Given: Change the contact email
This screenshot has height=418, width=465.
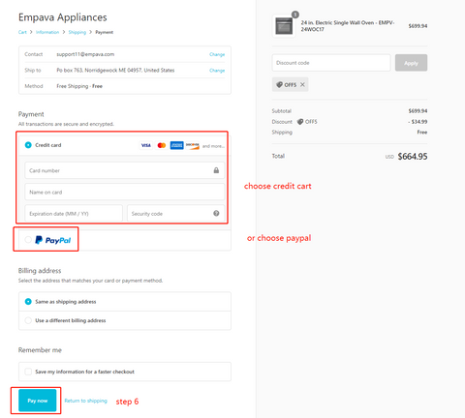Looking at the screenshot, I should click(217, 54).
